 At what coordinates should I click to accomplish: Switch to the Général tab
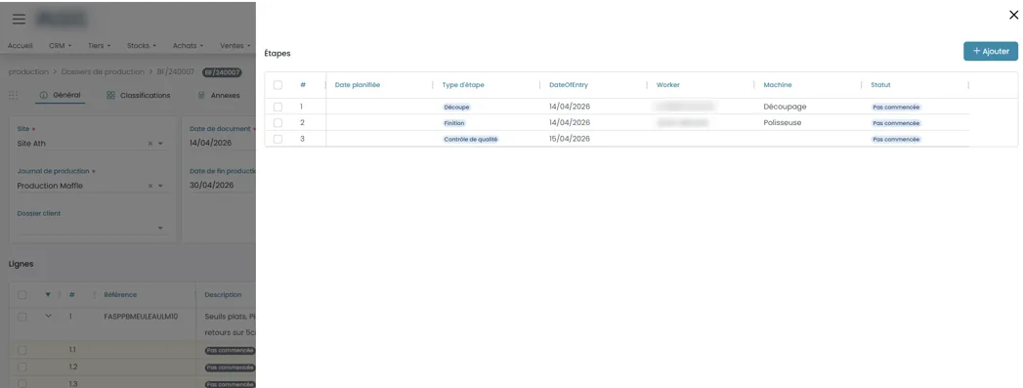60,95
